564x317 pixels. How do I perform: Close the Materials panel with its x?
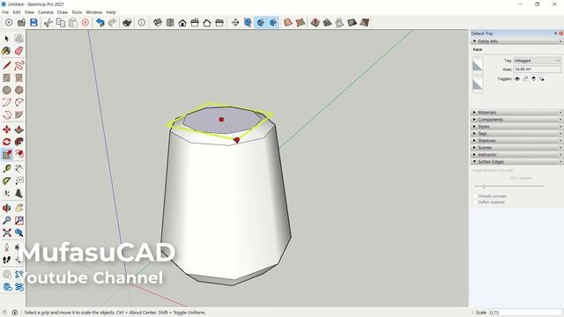(x=560, y=113)
